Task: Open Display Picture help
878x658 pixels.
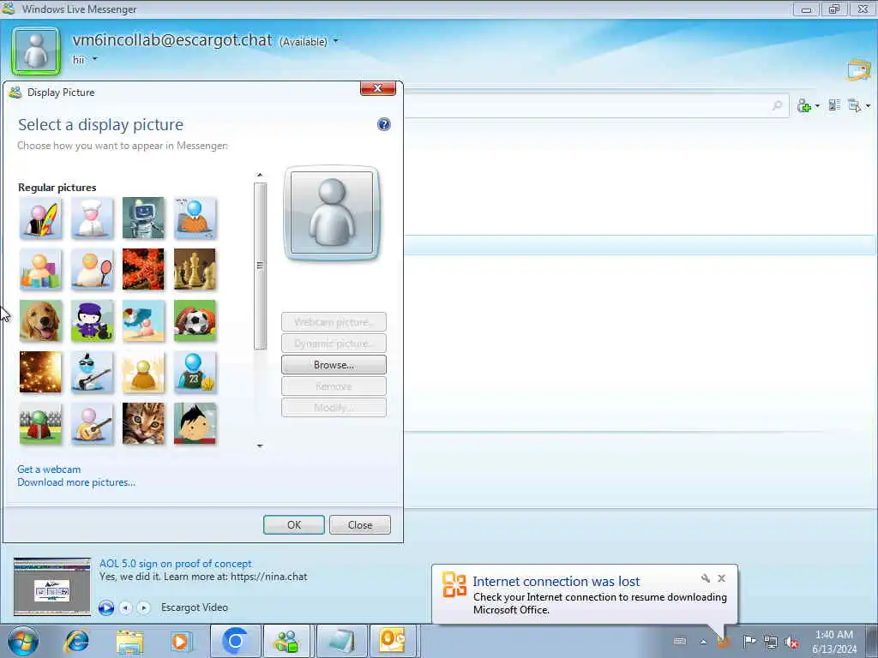Action: [383, 124]
